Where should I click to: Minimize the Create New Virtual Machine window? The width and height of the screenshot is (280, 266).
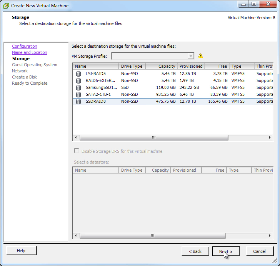tap(243, 4)
